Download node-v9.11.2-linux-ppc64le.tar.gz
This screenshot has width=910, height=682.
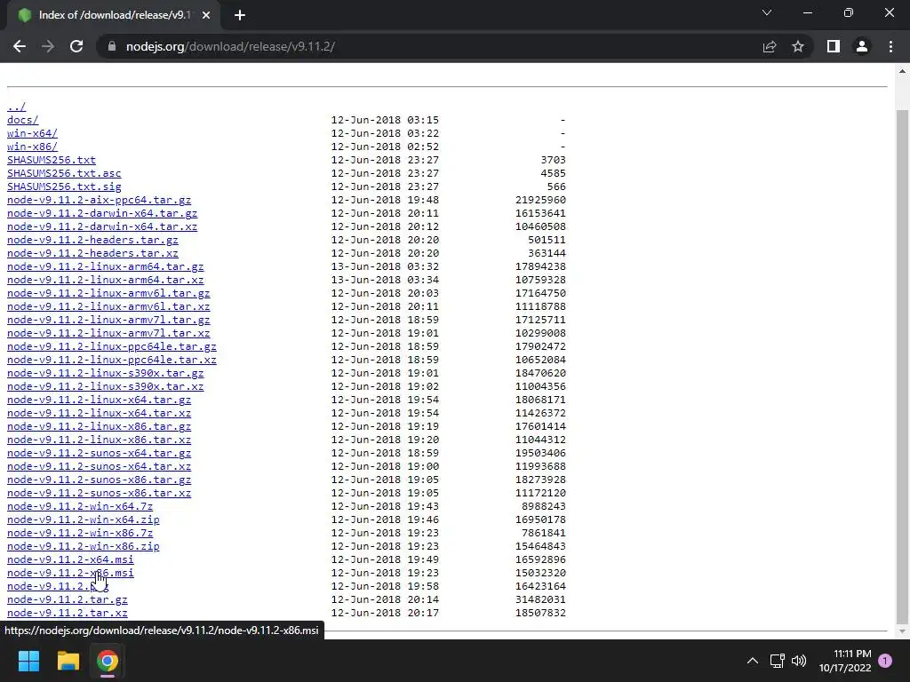click(x=111, y=347)
